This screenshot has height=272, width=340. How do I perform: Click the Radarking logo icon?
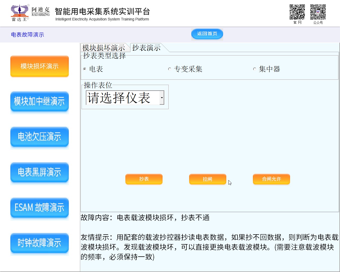point(20,12)
